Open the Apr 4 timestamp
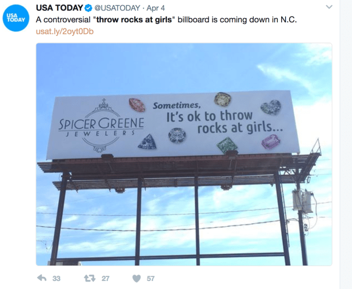 click(x=155, y=8)
